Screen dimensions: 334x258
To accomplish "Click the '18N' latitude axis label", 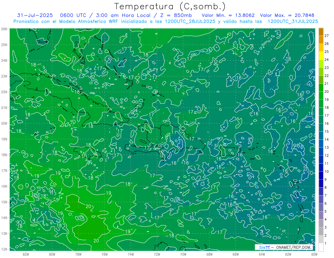I will coord(4,155).
